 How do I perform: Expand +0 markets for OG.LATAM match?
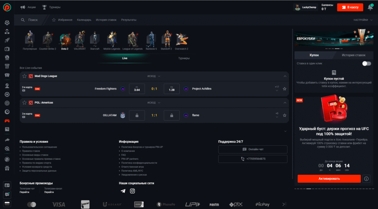point(277,115)
